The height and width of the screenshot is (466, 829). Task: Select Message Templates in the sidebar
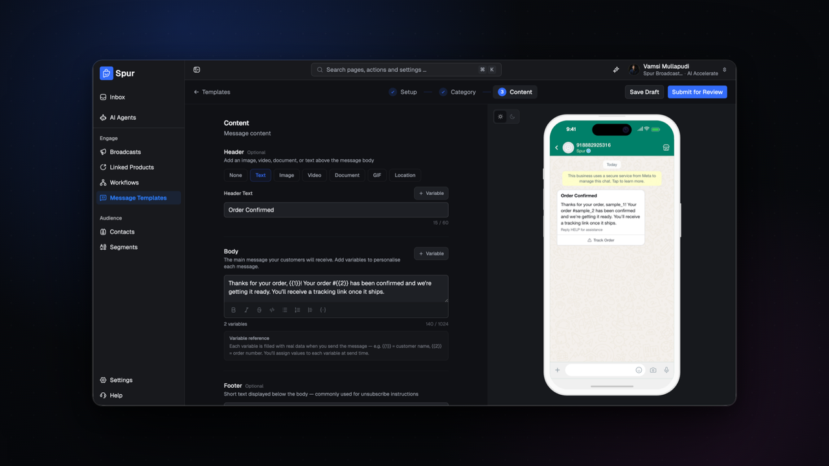click(139, 198)
